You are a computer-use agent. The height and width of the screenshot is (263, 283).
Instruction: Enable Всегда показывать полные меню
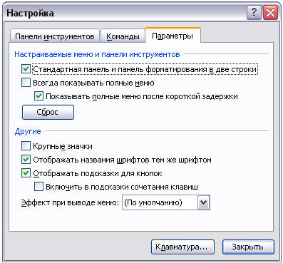(26, 83)
